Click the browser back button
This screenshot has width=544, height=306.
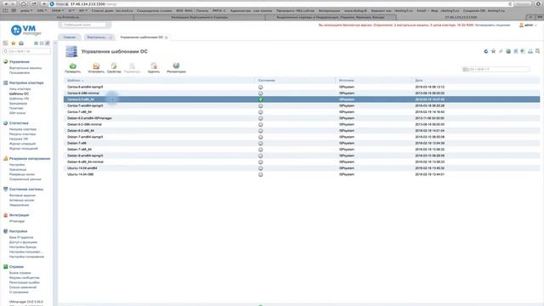(6, 3)
